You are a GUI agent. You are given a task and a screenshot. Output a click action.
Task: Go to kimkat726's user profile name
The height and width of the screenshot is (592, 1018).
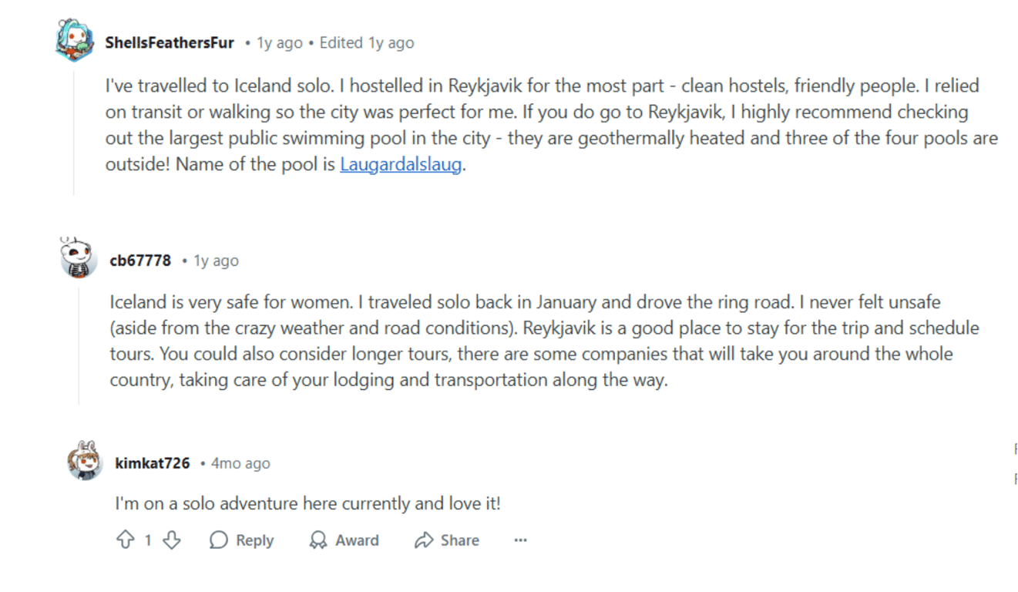pyautogui.click(x=153, y=463)
